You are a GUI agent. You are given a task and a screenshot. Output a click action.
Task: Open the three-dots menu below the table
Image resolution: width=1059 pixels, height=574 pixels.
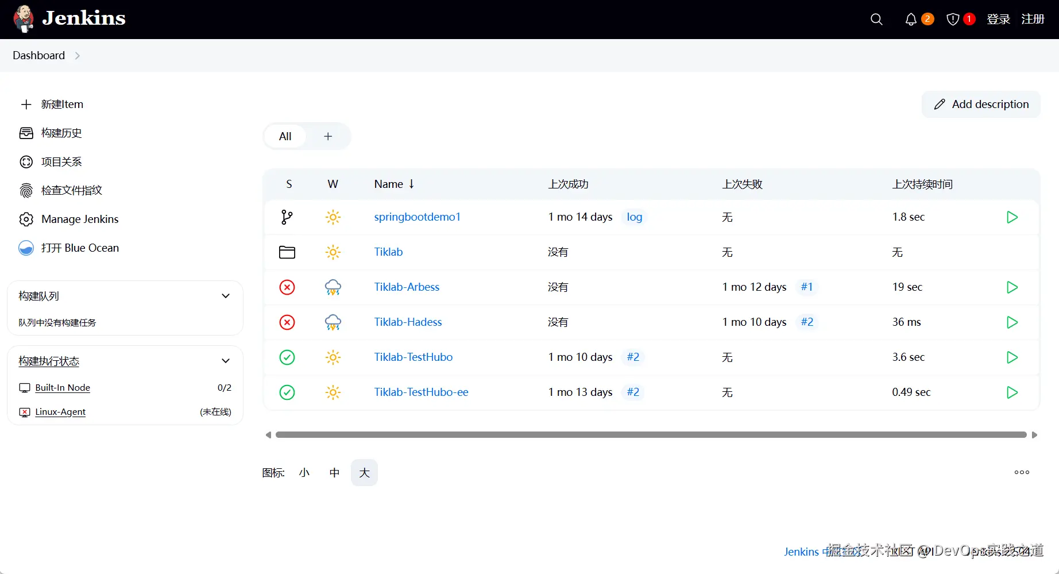(1022, 472)
